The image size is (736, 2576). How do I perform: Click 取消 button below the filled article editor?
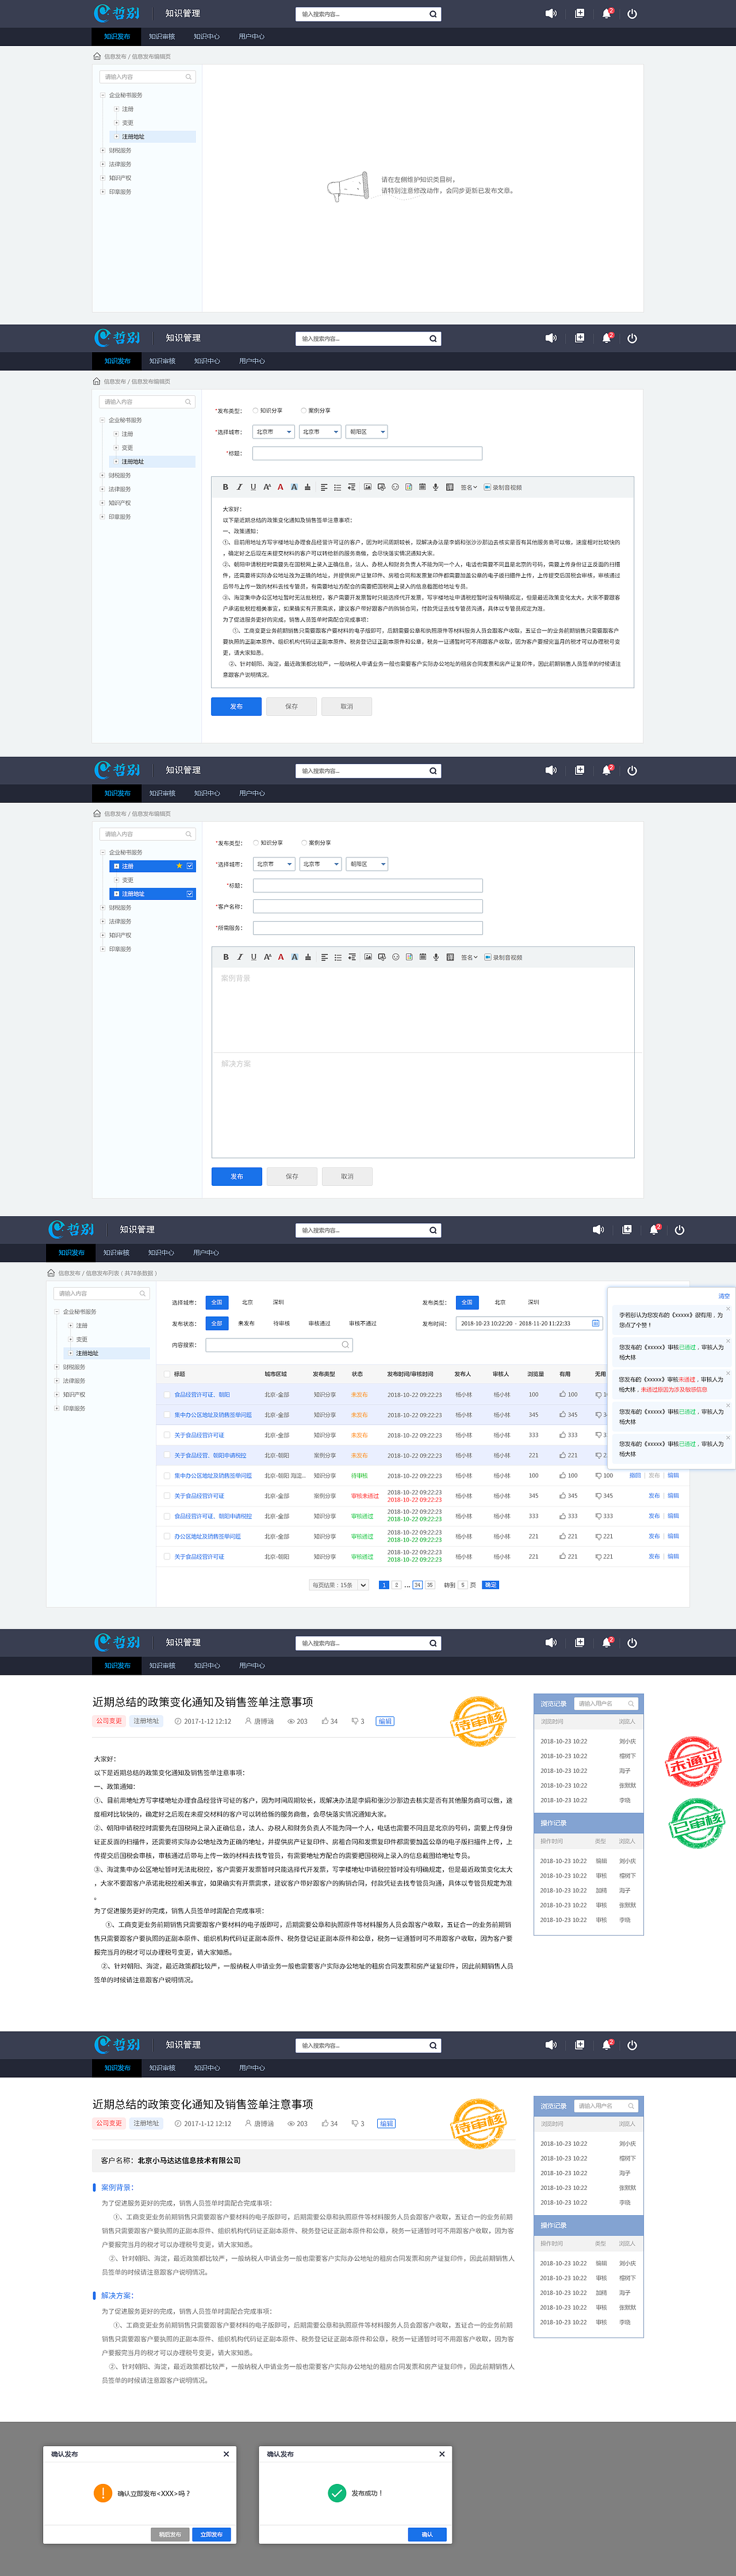click(347, 706)
